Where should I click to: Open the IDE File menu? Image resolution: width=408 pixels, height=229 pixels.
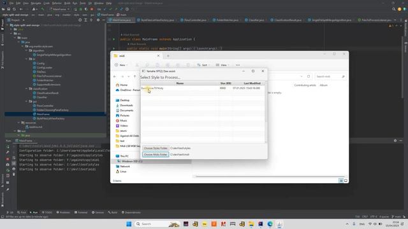click(11, 3)
